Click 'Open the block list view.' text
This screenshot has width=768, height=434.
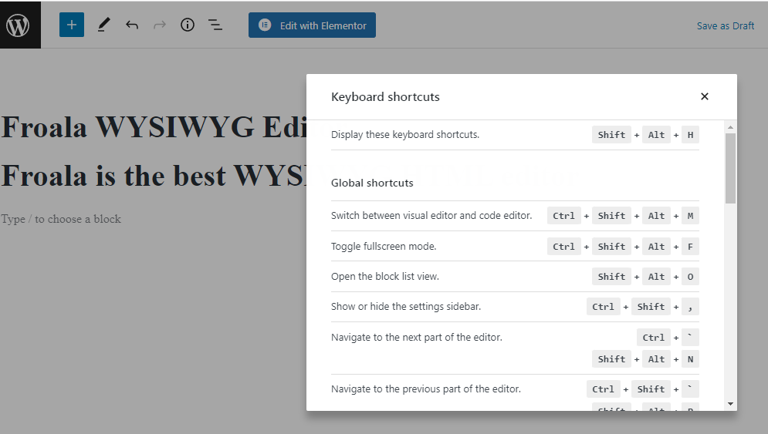coord(385,277)
